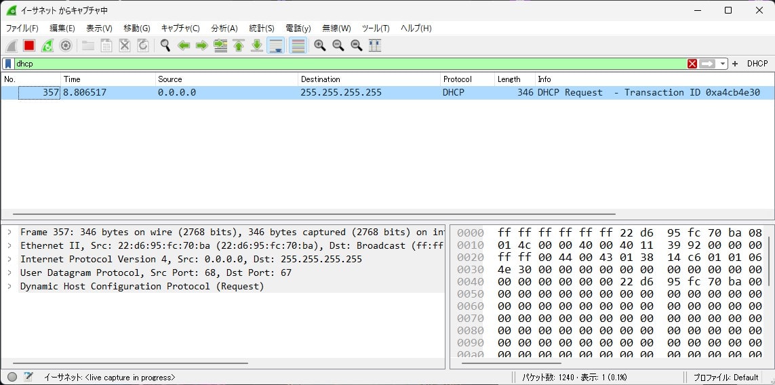The height and width of the screenshot is (385, 775).
Task: Click the packet details horizontal scrollbar
Action: [130, 363]
